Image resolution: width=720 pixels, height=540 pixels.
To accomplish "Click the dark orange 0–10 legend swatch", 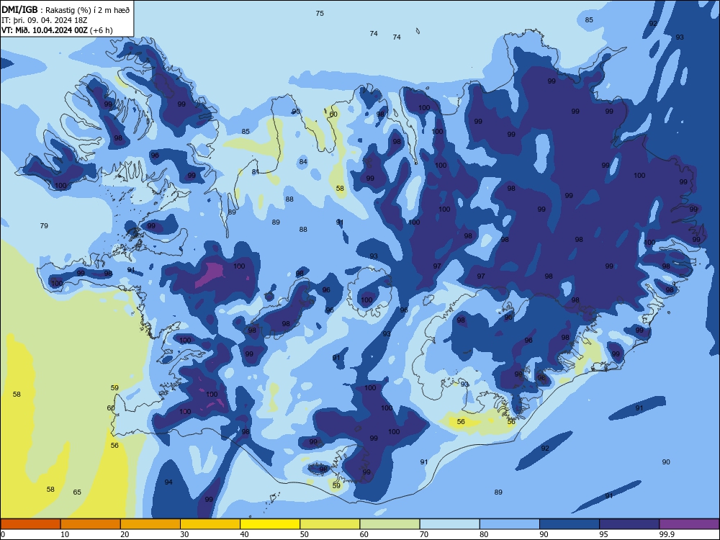I will click(x=31, y=524).
